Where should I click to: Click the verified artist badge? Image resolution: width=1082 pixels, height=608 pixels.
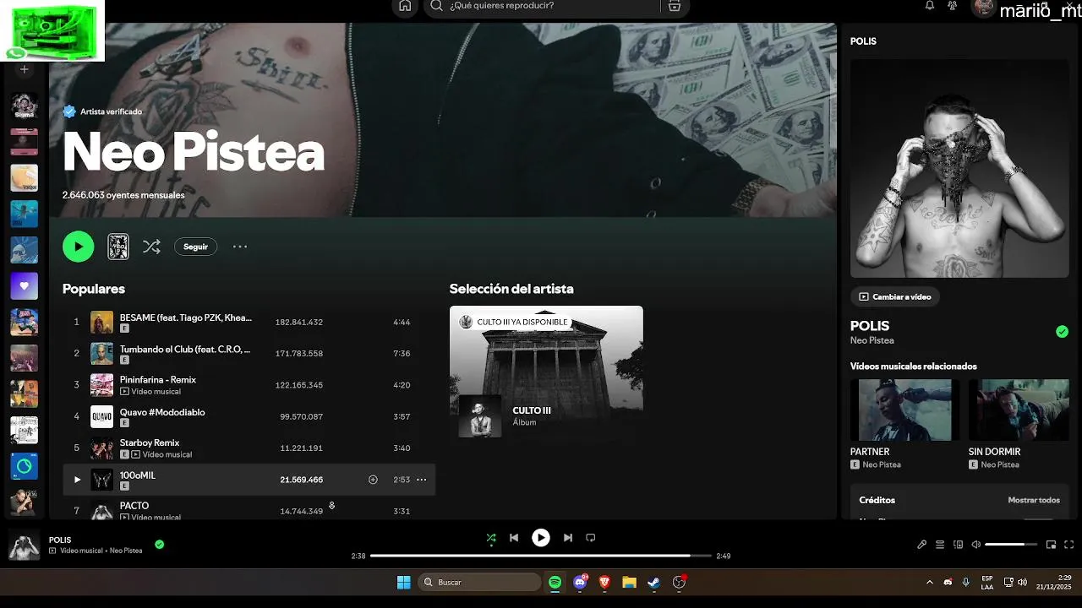coord(69,111)
